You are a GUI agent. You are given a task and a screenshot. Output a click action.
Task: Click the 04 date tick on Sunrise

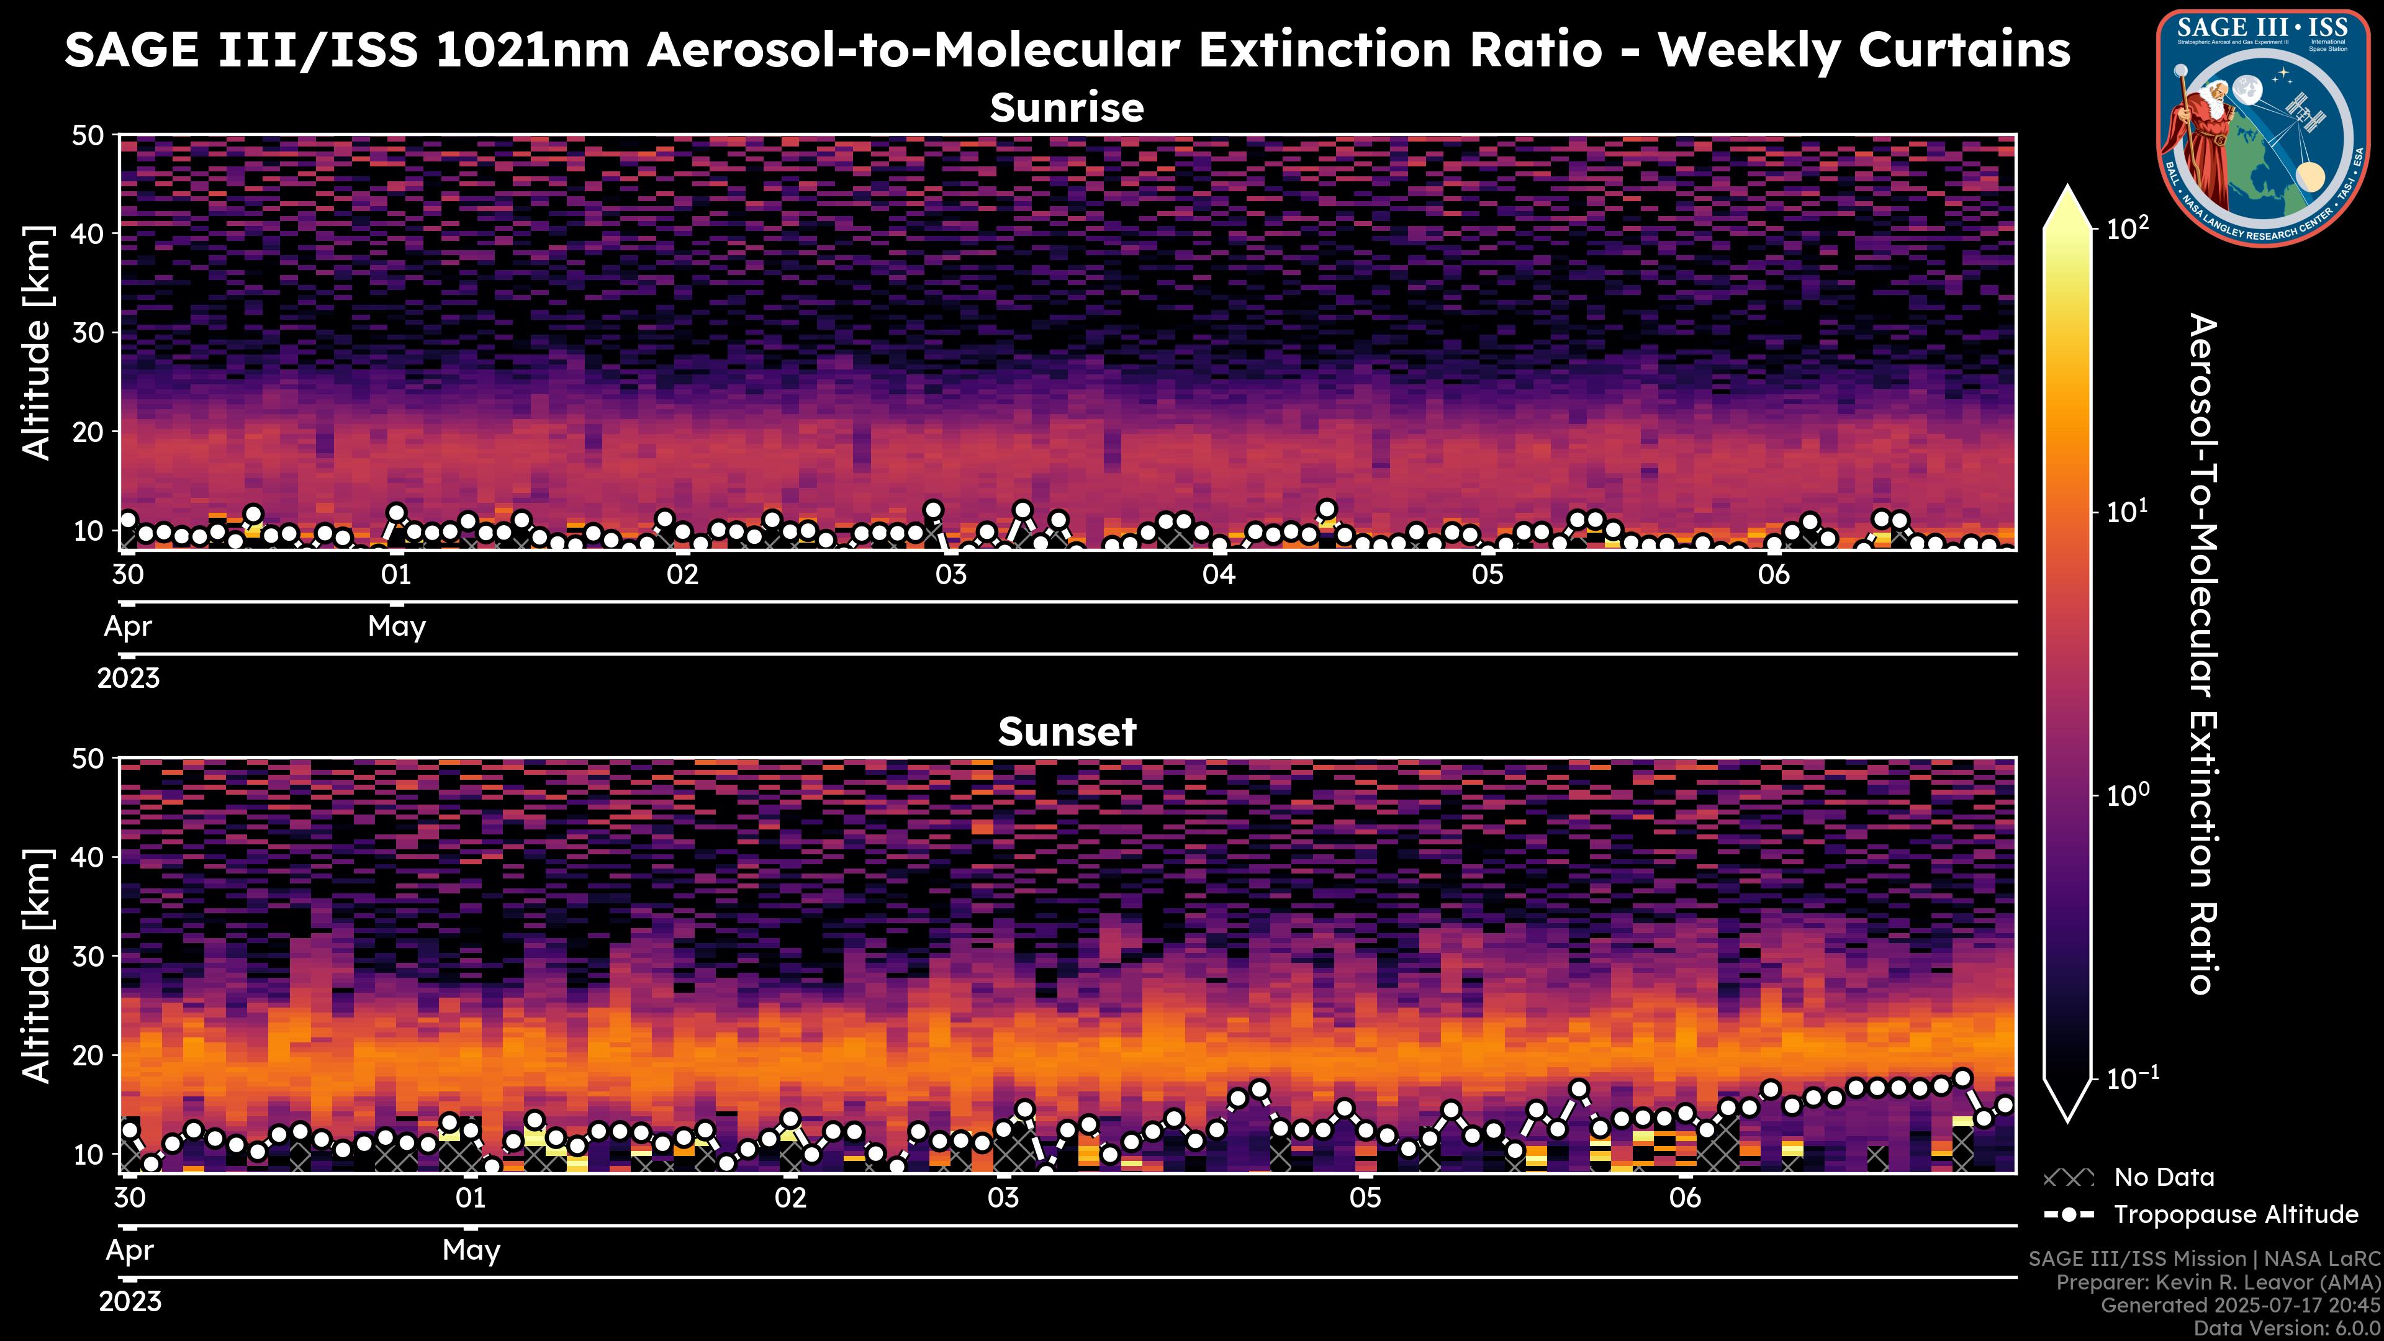click(x=1219, y=575)
